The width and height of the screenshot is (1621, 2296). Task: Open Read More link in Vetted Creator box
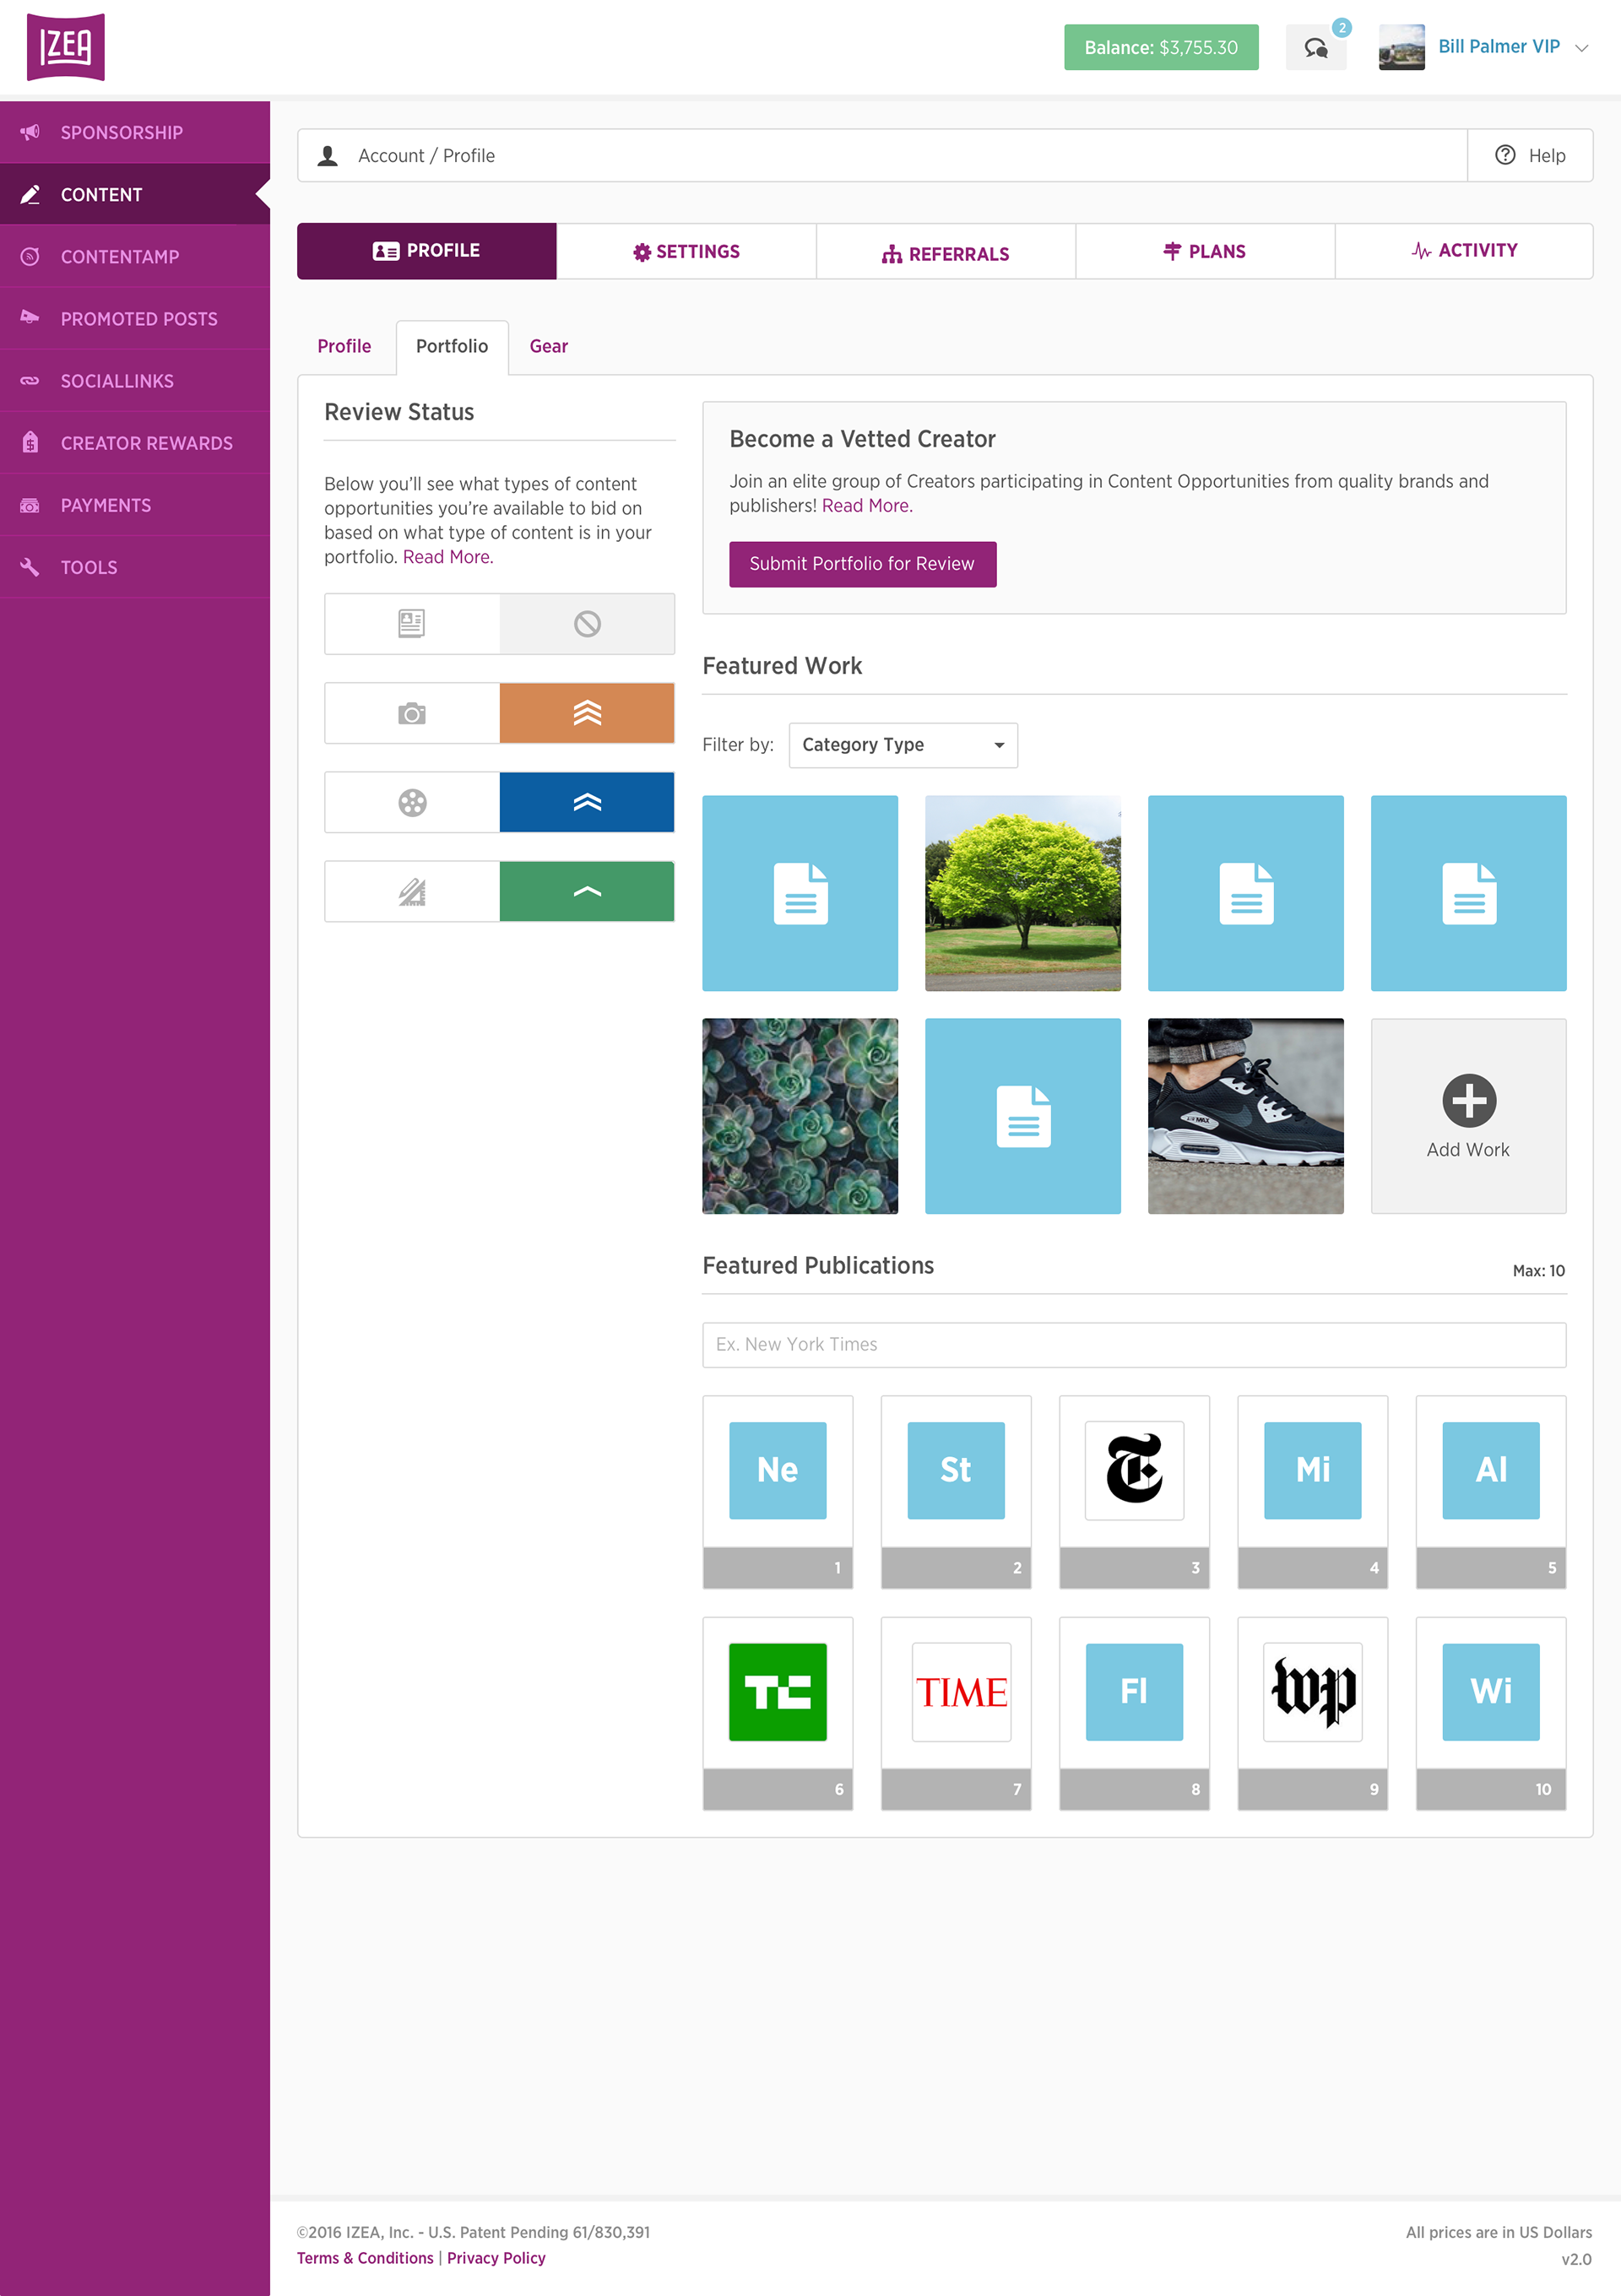pyautogui.click(x=866, y=505)
